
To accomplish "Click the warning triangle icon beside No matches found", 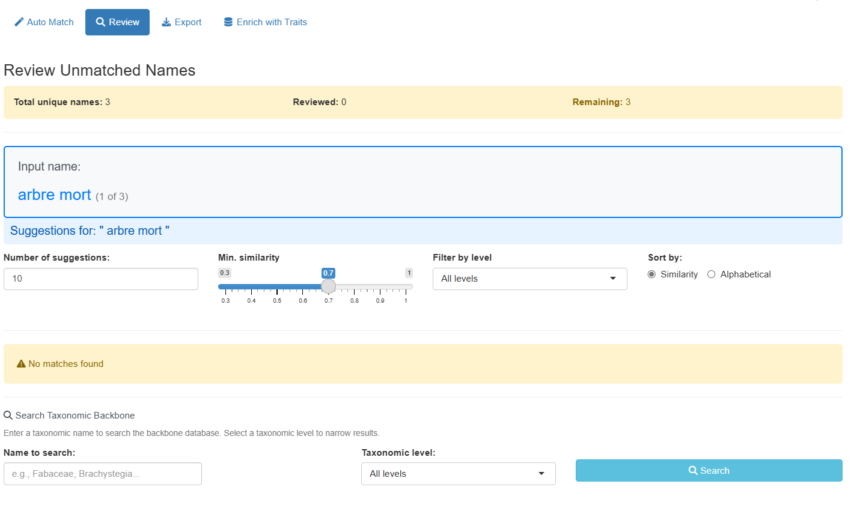I will coord(21,364).
